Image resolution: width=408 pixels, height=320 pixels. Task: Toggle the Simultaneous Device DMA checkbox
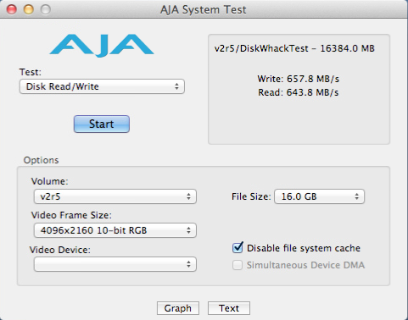pyautogui.click(x=238, y=265)
